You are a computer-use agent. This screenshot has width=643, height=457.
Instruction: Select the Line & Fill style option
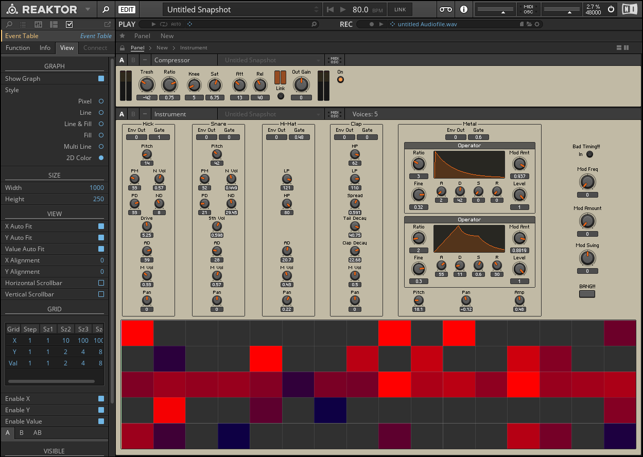pyautogui.click(x=101, y=124)
